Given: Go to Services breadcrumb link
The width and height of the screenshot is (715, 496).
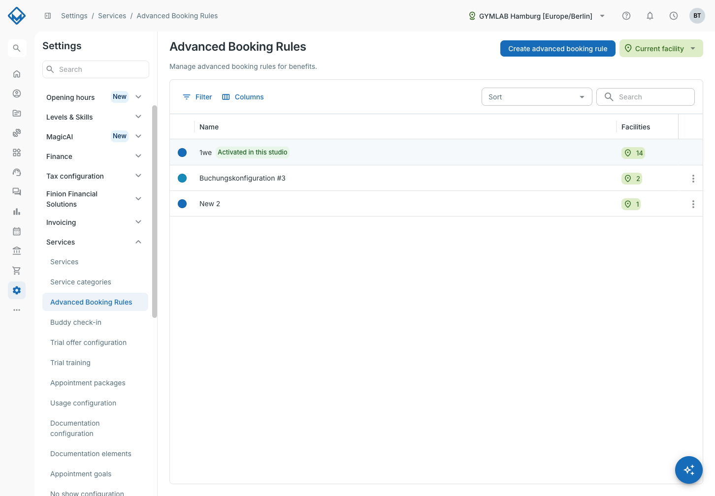Looking at the screenshot, I should pyautogui.click(x=112, y=16).
